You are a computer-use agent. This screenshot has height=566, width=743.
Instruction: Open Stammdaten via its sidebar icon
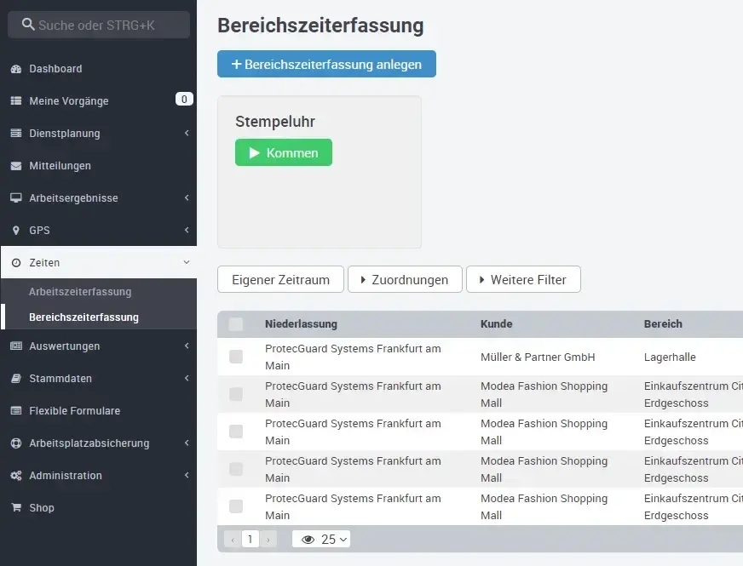point(15,379)
